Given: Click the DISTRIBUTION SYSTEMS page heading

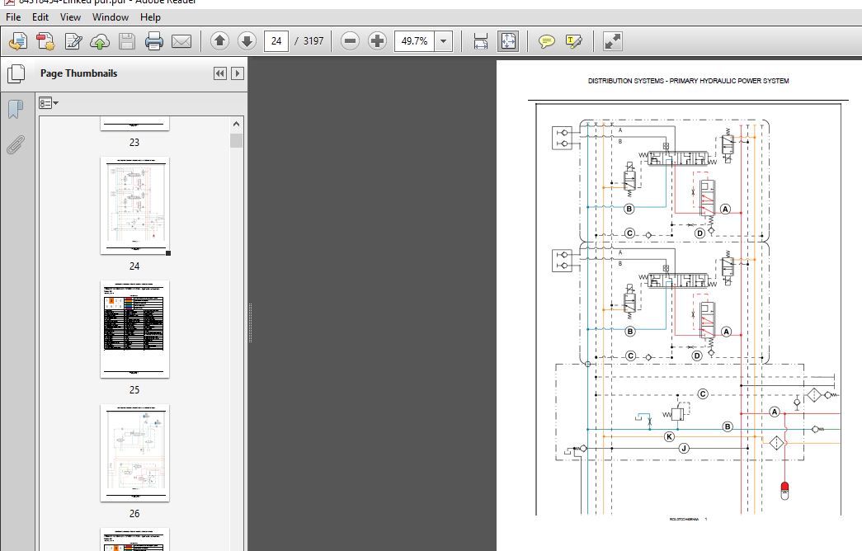Looking at the screenshot, I should [x=688, y=81].
